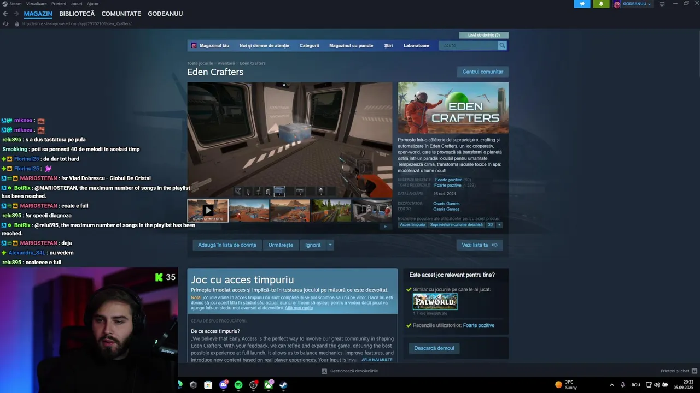Click the Ignoră button
The image size is (700, 393).
click(x=313, y=245)
